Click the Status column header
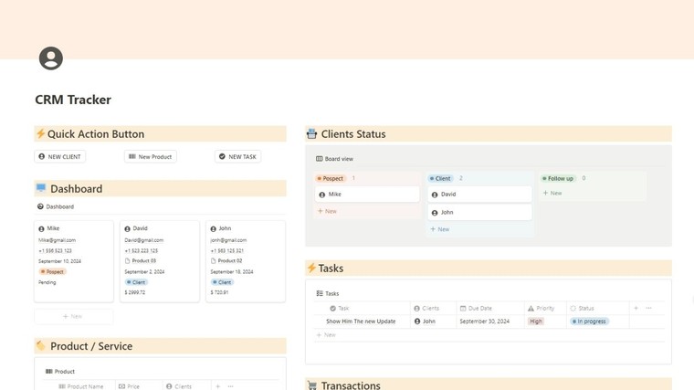The image size is (694, 390). click(x=582, y=308)
